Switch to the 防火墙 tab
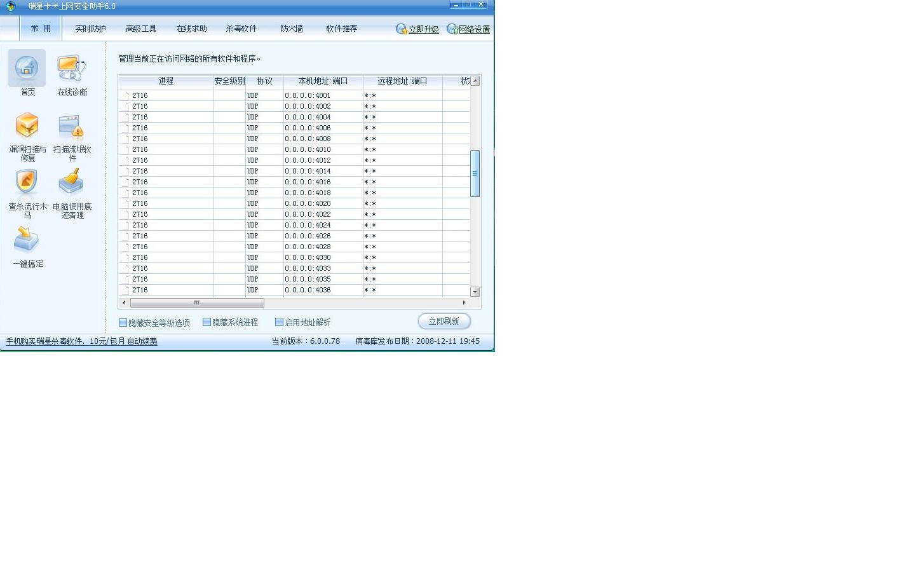The width and height of the screenshot is (915, 572). click(292, 29)
